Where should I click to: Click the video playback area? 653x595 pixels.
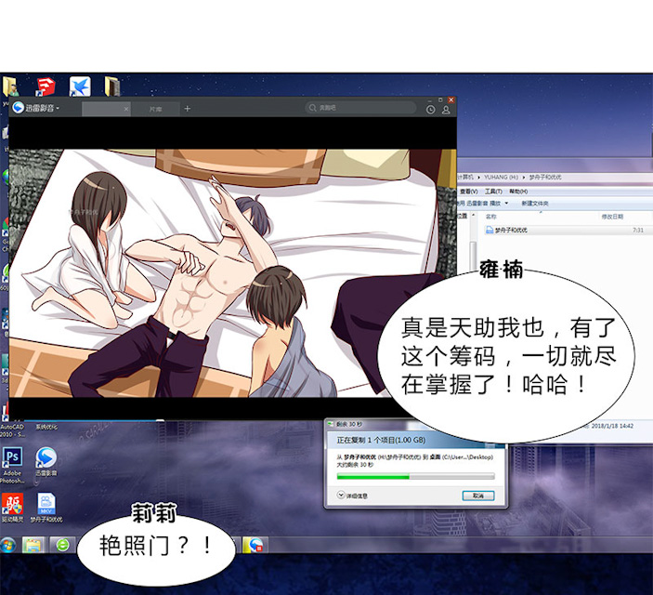tap(232, 272)
